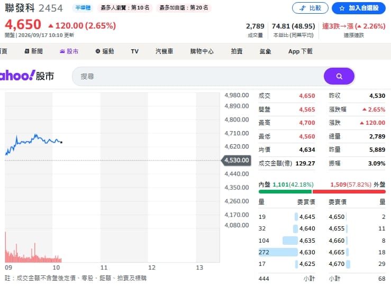Click the 聯發科 2454 stock title

(x=34, y=8)
